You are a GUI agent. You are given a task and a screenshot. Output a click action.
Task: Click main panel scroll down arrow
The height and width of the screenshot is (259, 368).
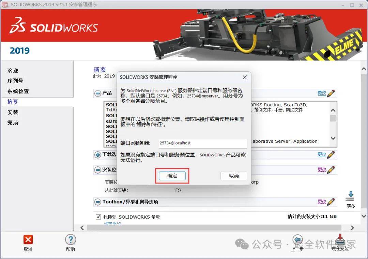364,216
